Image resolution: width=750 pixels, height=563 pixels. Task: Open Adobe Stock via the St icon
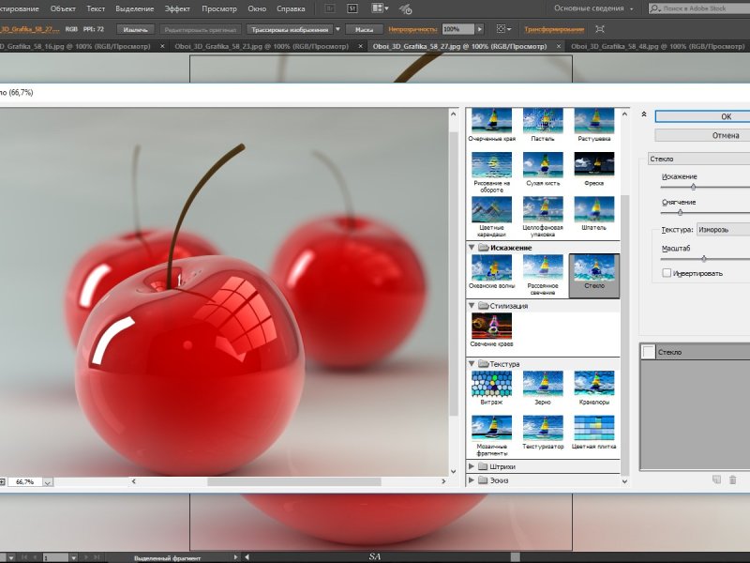coord(352,8)
